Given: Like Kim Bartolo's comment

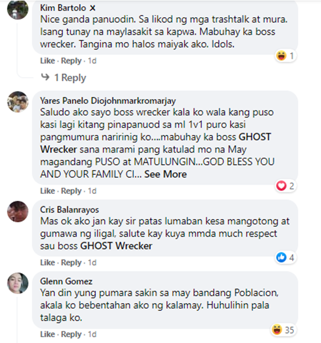Looking at the screenshot, I should [48, 61].
